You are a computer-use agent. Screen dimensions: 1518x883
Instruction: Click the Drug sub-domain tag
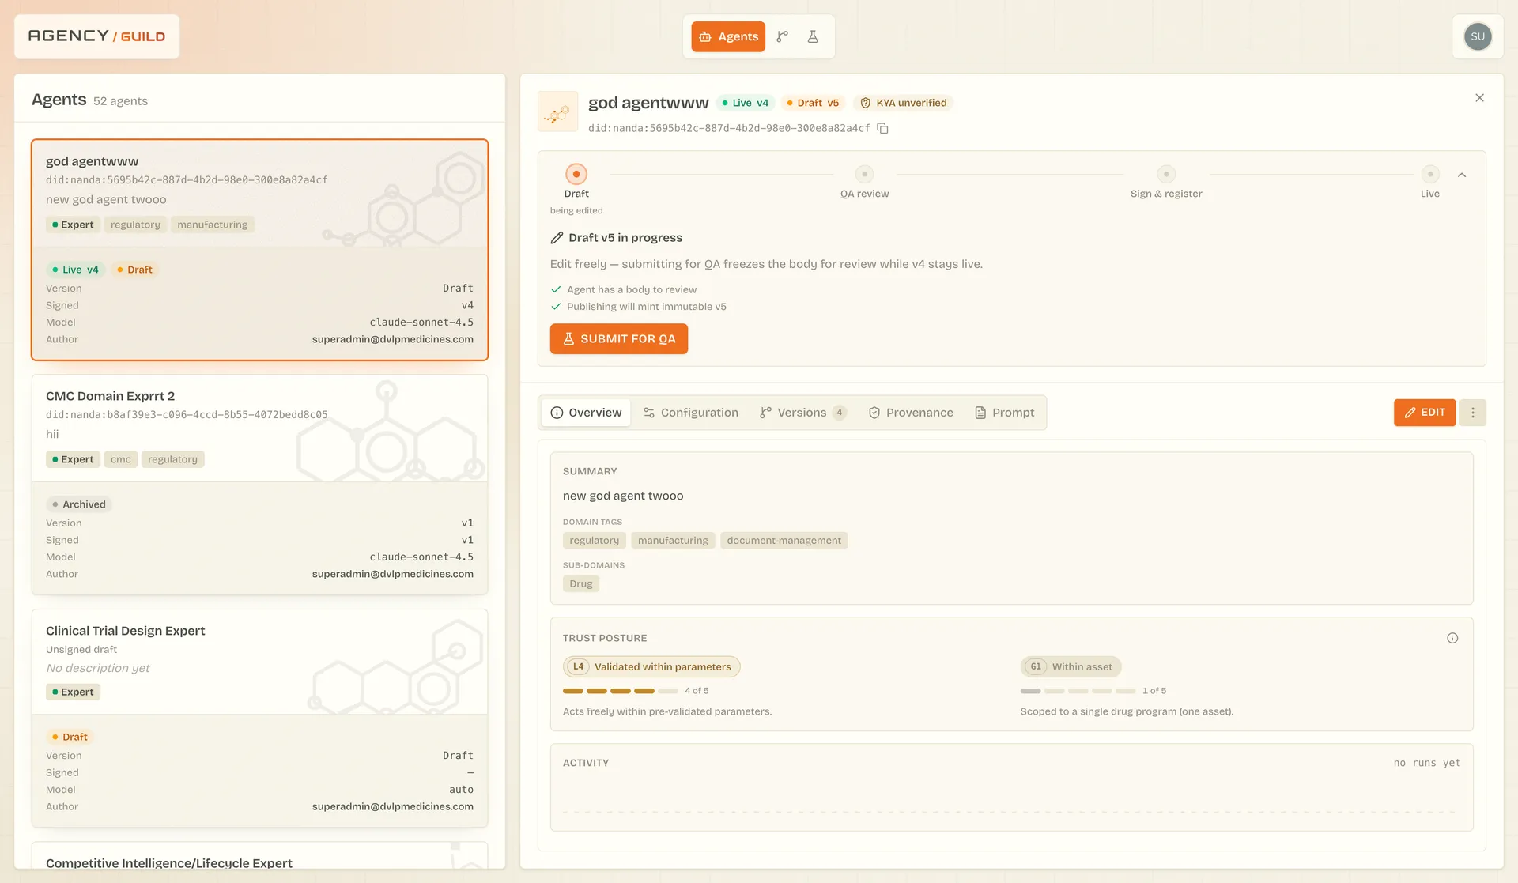click(x=580, y=584)
